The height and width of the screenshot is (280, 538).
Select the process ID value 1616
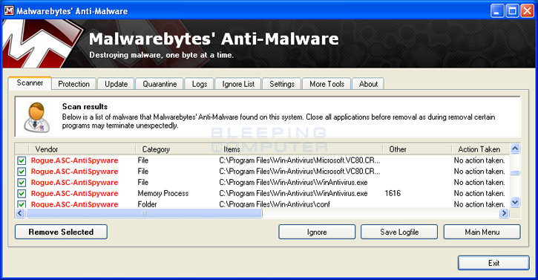click(x=393, y=193)
